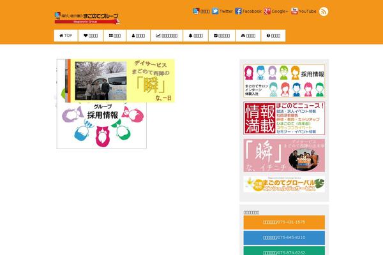Open the pink 「瞬」な、イチニチ banner
This screenshot has width=383, height=255.
284,156
